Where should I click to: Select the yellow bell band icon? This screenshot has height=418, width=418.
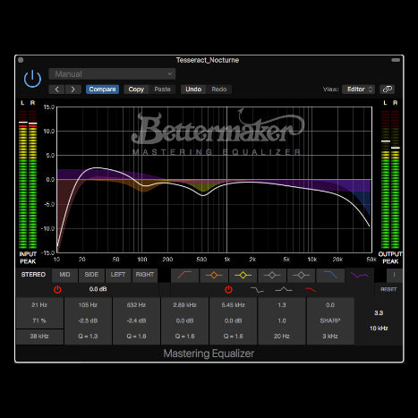(243, 275)
